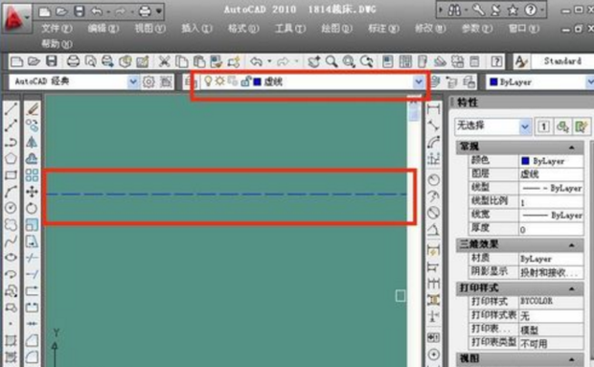This screenshot has width=594, height=367.
Task: Toggle viewport freeze icon in layer dropdown
Action: pos(232,81)
